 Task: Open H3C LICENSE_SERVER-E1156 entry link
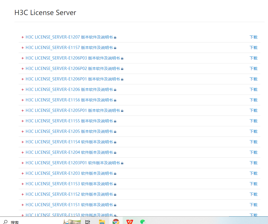(69, 100)
